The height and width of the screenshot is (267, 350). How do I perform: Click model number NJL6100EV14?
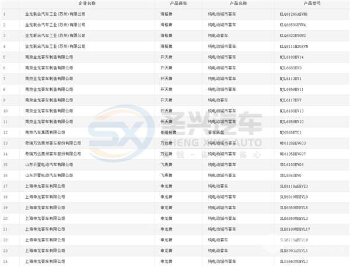pos(294,57)
